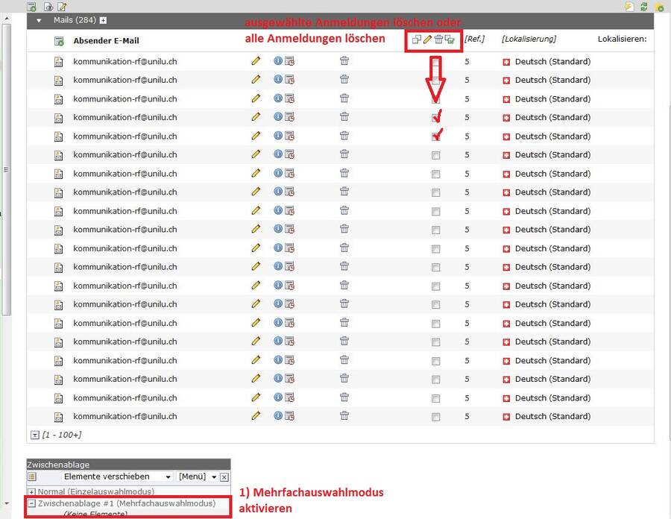Collapse Zwischenablage #1 (Mehrfachauswahlmodus) with the minus

(x=31, y=503)
